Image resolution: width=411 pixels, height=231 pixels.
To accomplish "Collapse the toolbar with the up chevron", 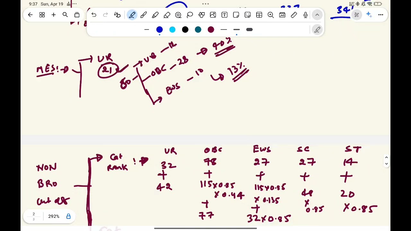I will (x=317, y=15).
